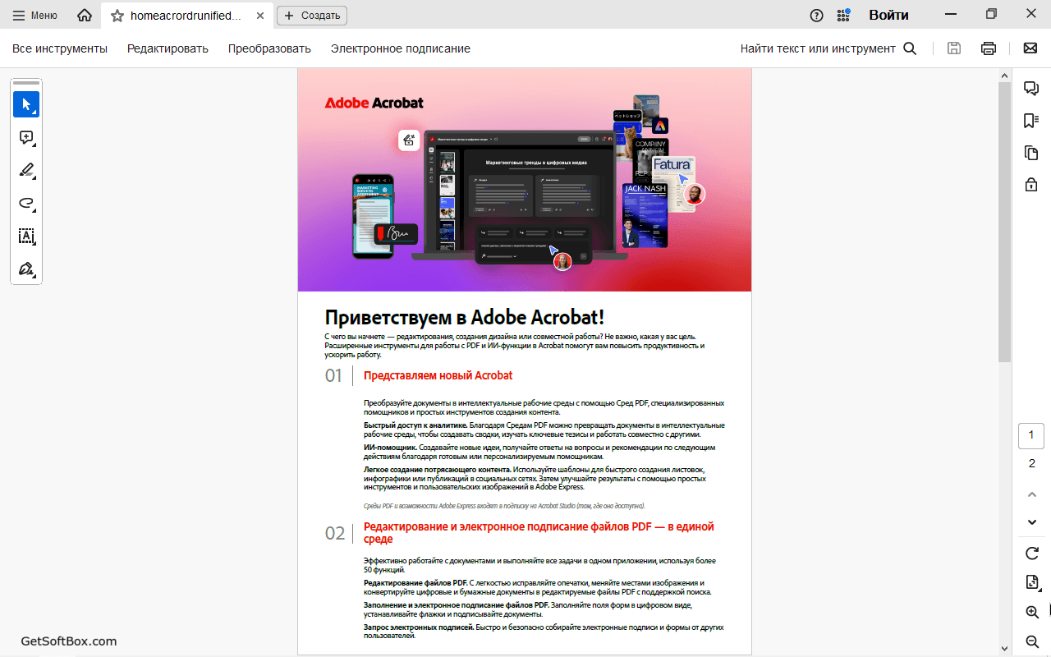This screenshot has height=657, width=1051.
Task: Click the bold text Редактирование файлов PDF
Action: click(415, 583)
